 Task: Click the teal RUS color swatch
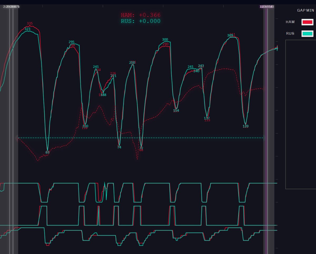(307, 34)
